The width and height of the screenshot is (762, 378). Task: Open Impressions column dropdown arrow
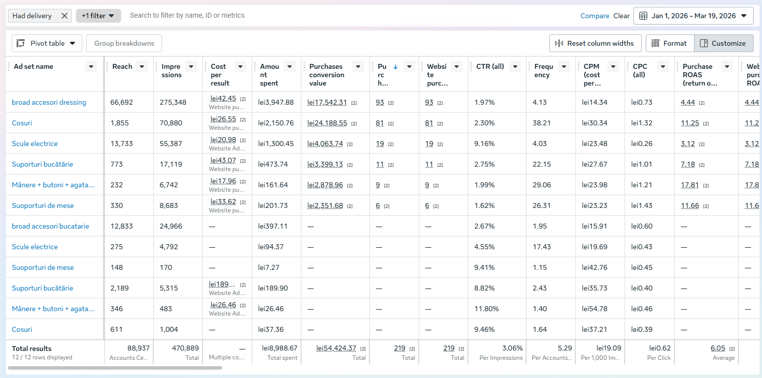coord(191,66)
